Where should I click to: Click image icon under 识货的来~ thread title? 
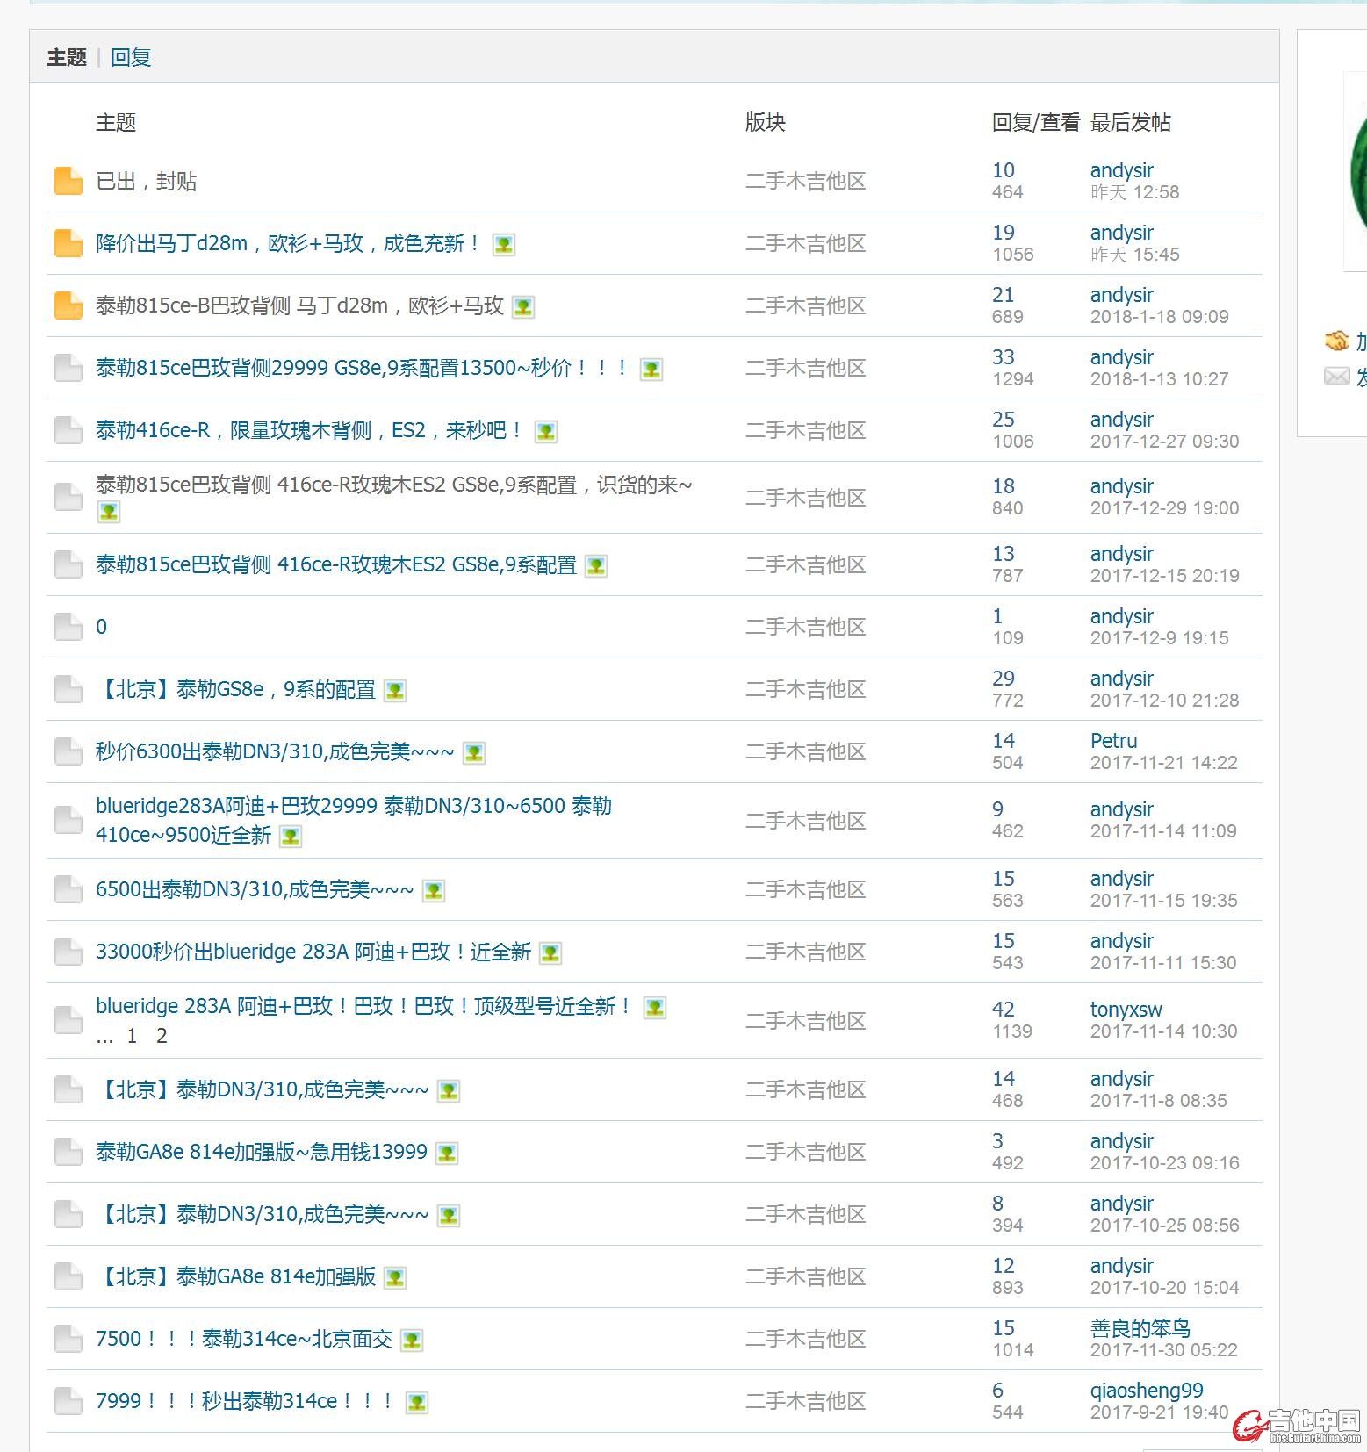click(109, 512)
